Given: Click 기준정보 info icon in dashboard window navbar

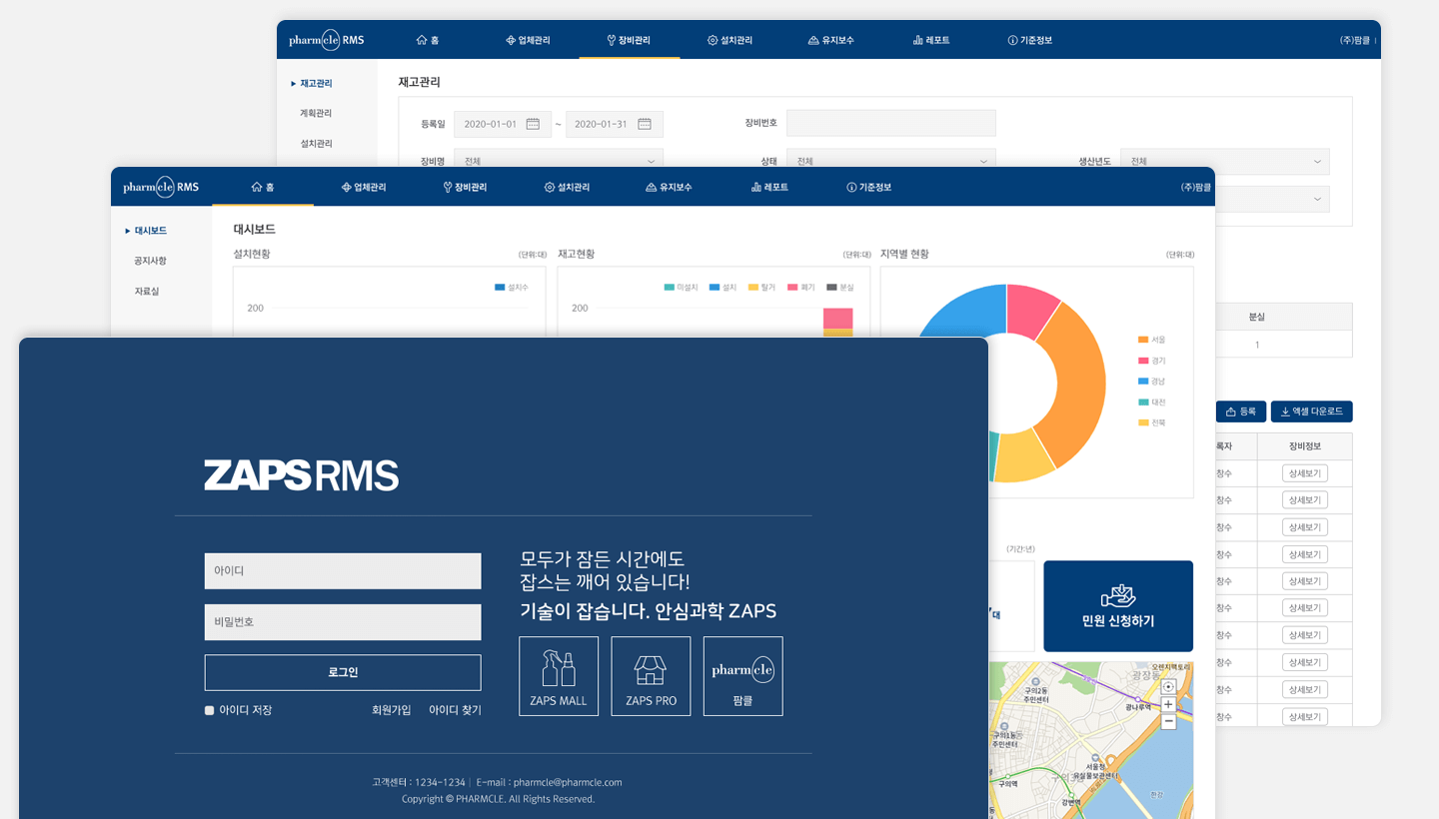Looking at the screenshot, I should tap(851, 187).
